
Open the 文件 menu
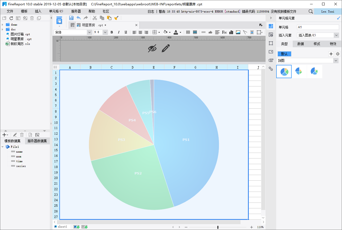point(10,11)
